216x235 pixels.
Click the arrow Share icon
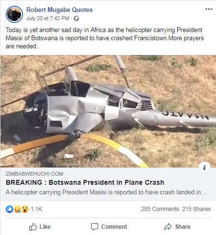pyautogui.click(x=168, y=227)
